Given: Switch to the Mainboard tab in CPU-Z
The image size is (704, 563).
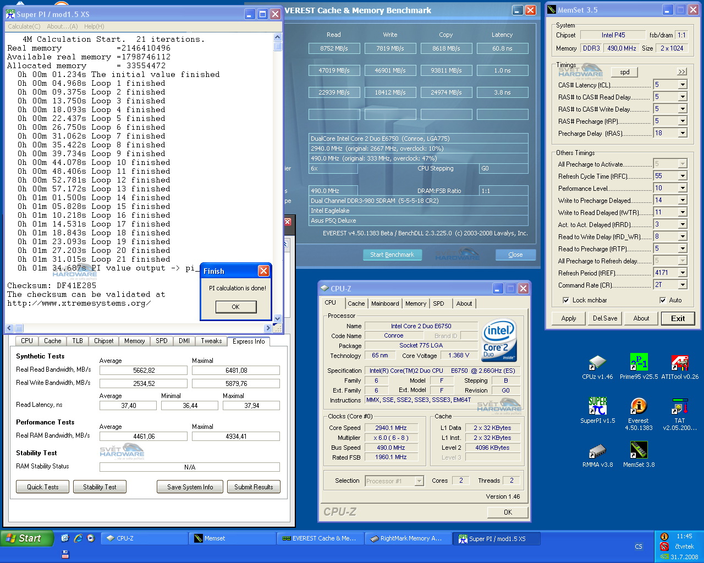Looking at the screenshot, I should tap(385, 303).
